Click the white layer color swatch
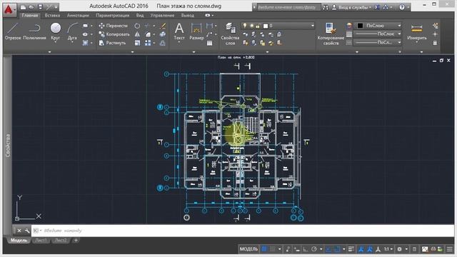Viewport: 457px width, 257px height. [x=266, y=26]
